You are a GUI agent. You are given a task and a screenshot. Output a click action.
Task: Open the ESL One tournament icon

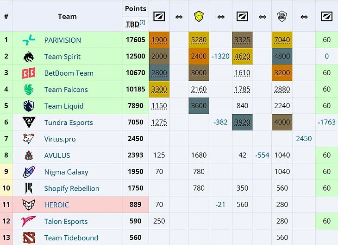click(x=282, y=16)
